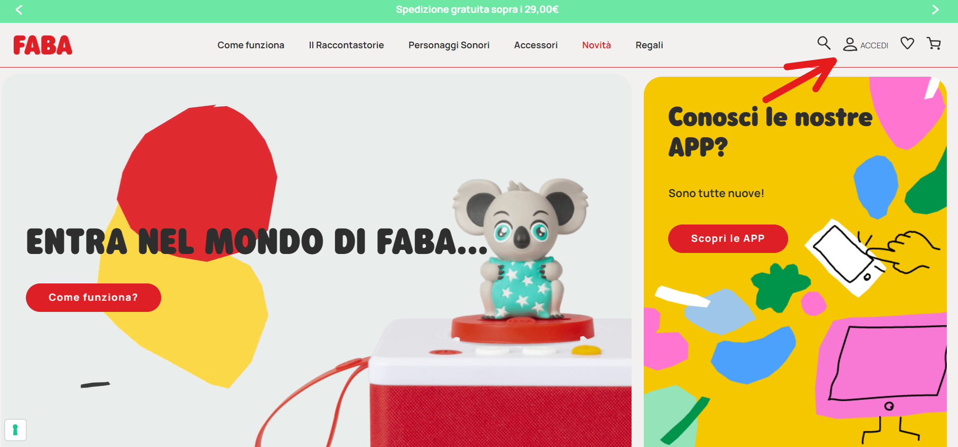The image size is (958, 447).
Task: Click the Spedizione gratuita banner text
Action: point(477,10)
